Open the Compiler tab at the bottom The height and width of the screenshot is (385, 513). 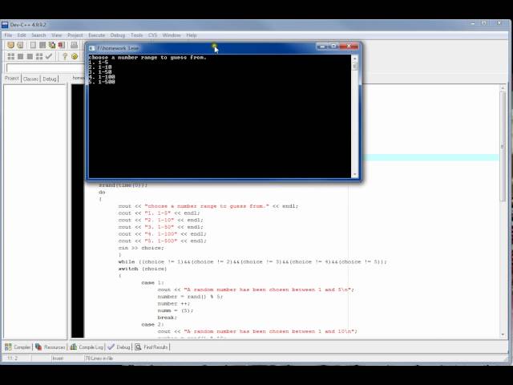tap(18, 347)
